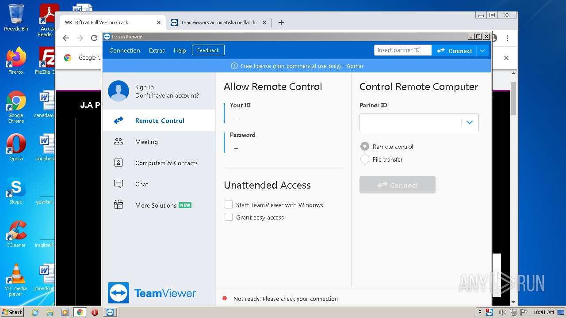Switch to TeamViewer taskbar button

coord(110,312)
